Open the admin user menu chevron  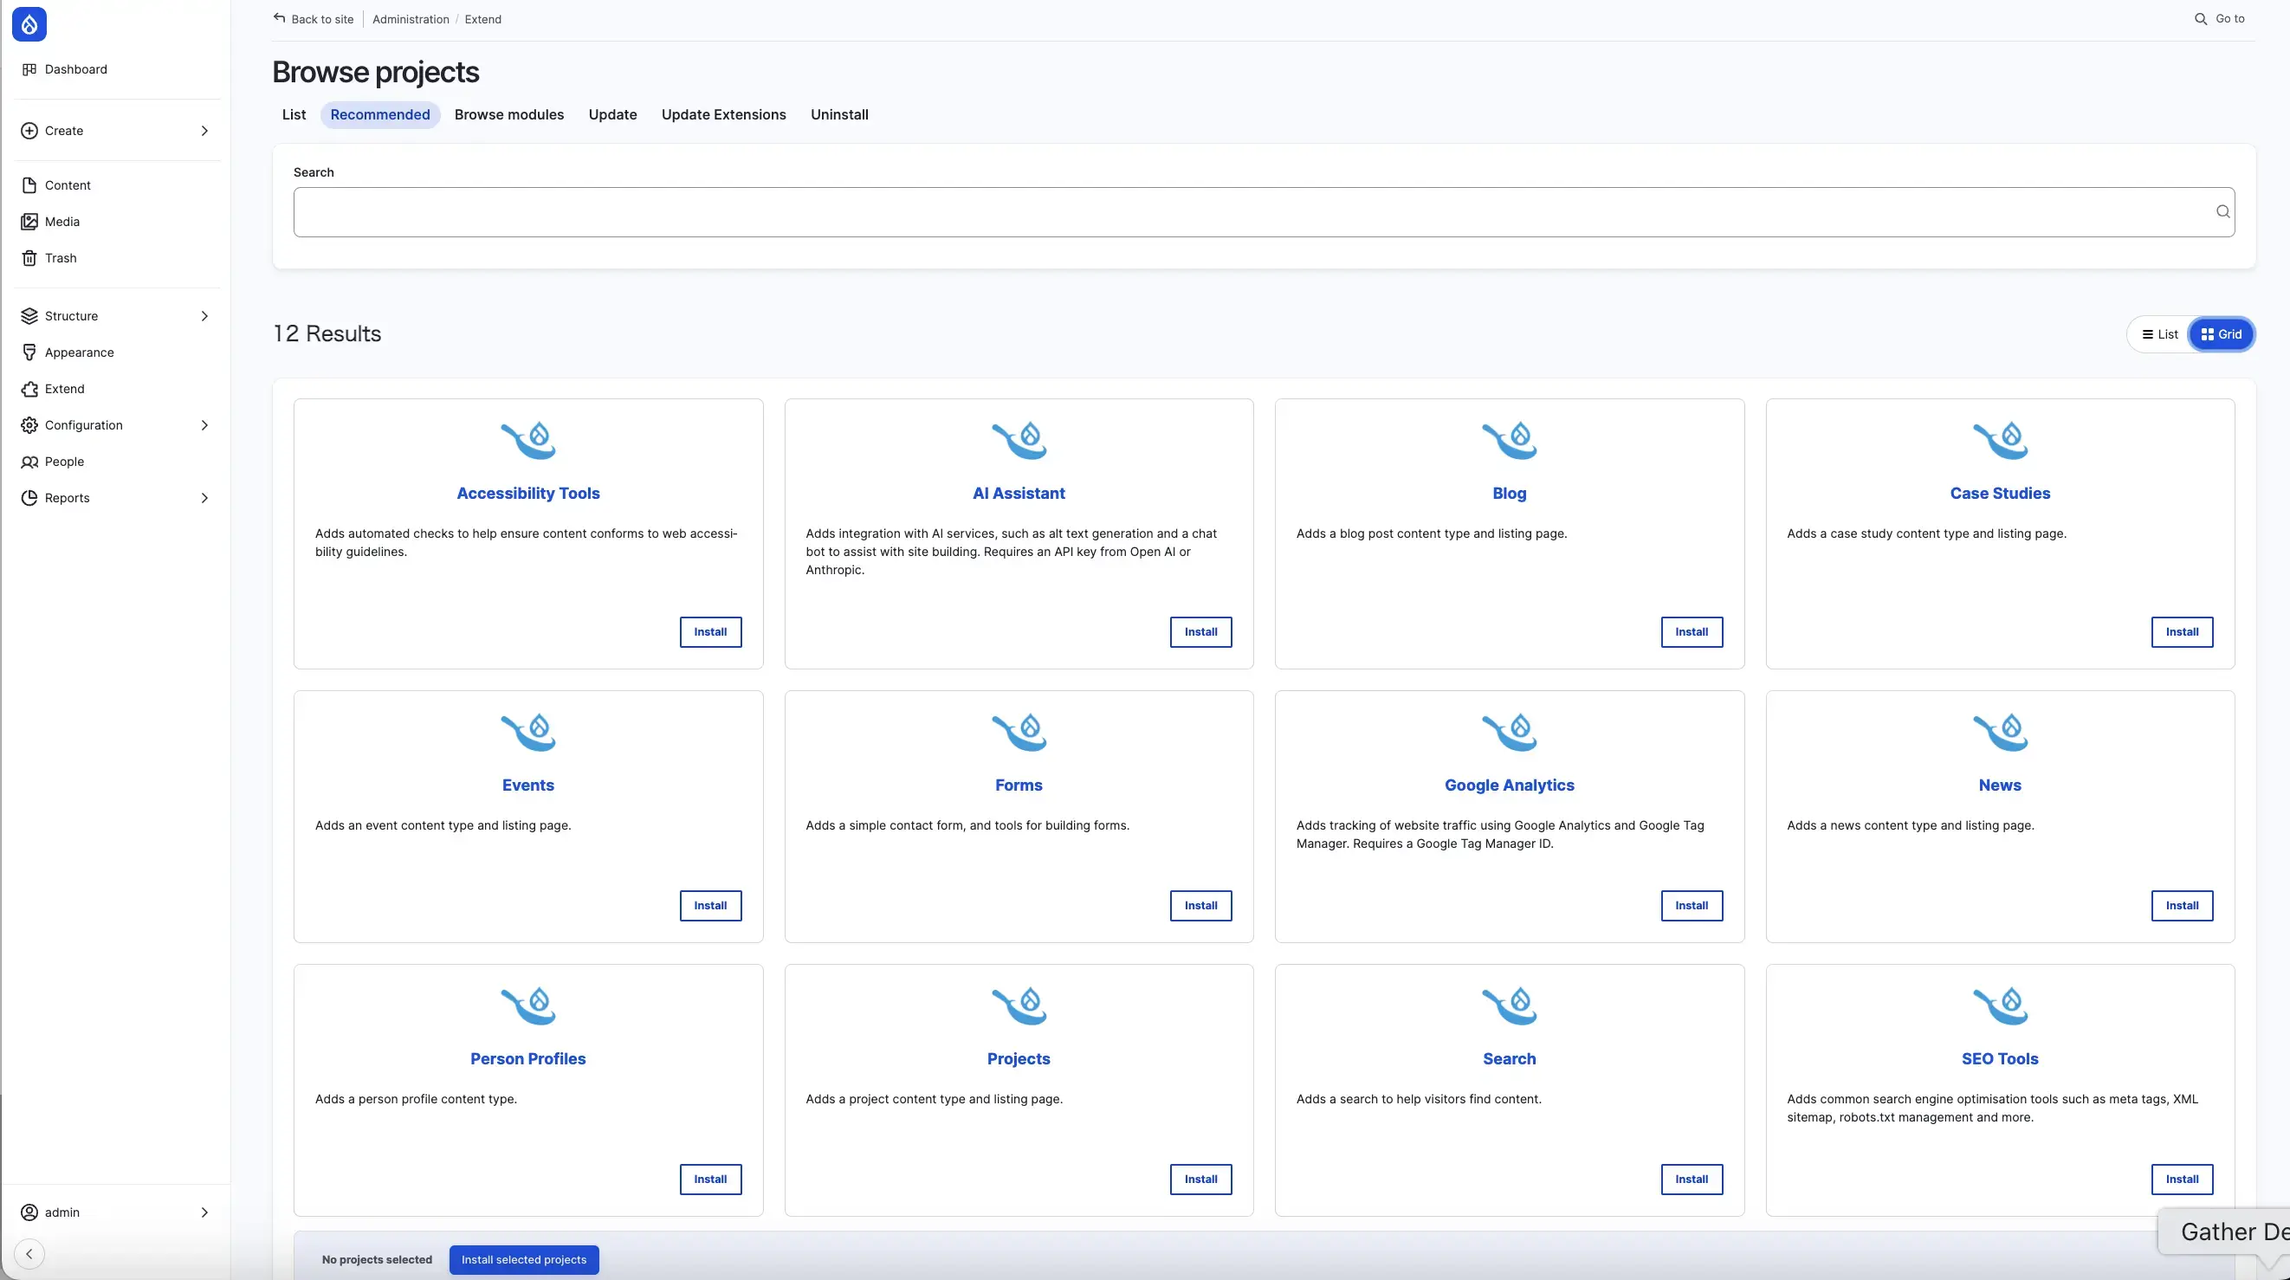[x=204, y=1212]
